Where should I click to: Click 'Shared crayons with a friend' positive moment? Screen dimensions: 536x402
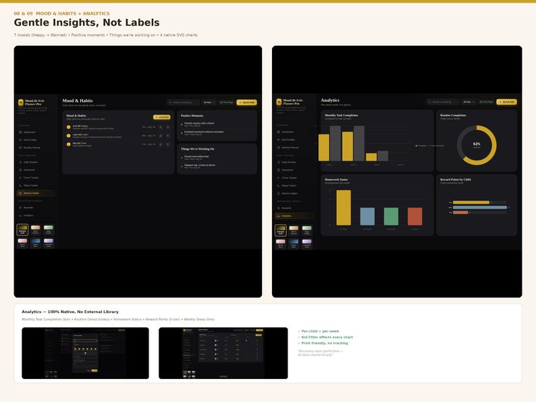pos(199,123)
